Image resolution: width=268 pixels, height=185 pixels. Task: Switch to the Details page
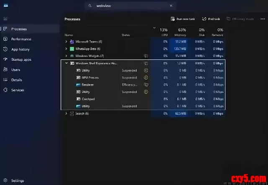pos(17,80)
